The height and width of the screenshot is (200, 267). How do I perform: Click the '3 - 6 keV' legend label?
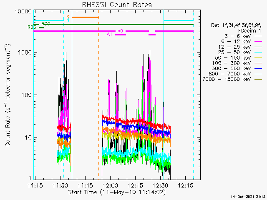(238, 36)
